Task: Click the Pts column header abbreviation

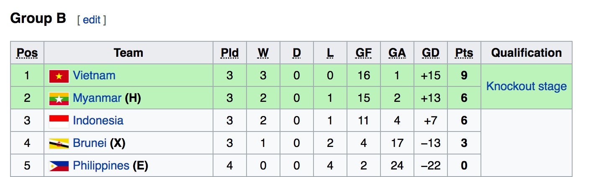Action: tap(464, 53)
